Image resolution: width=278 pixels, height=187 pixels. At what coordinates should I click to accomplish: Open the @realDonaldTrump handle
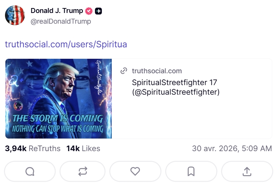[x=61, y=21]
